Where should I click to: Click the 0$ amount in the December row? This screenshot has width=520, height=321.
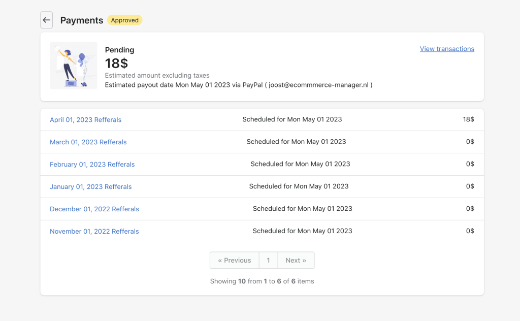[470, 209]
